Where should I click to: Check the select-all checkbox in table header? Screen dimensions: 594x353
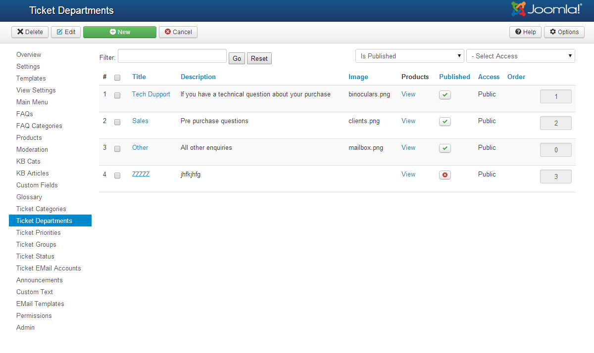click(x=117, y=78)
